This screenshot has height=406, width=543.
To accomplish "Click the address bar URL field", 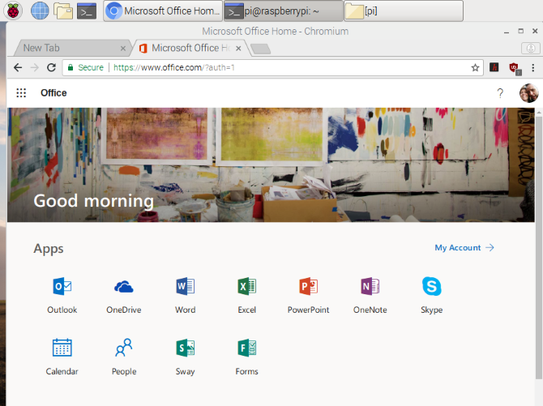I will [x=284, y=68].
